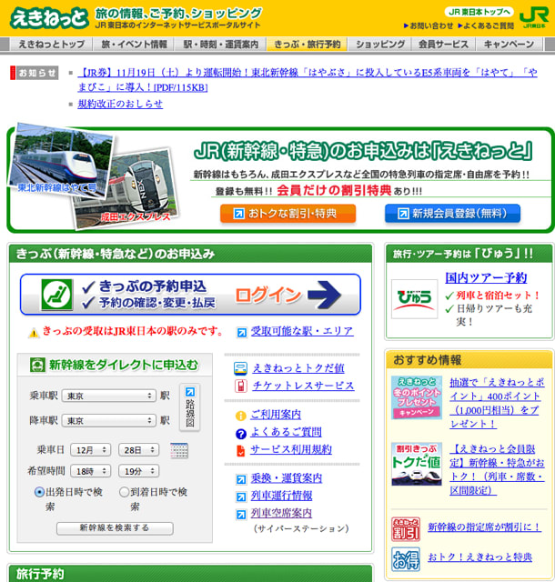This screenshot has height=582, width=555.
Task: Open the 28日 day dropdown
Action: (138, 450)
